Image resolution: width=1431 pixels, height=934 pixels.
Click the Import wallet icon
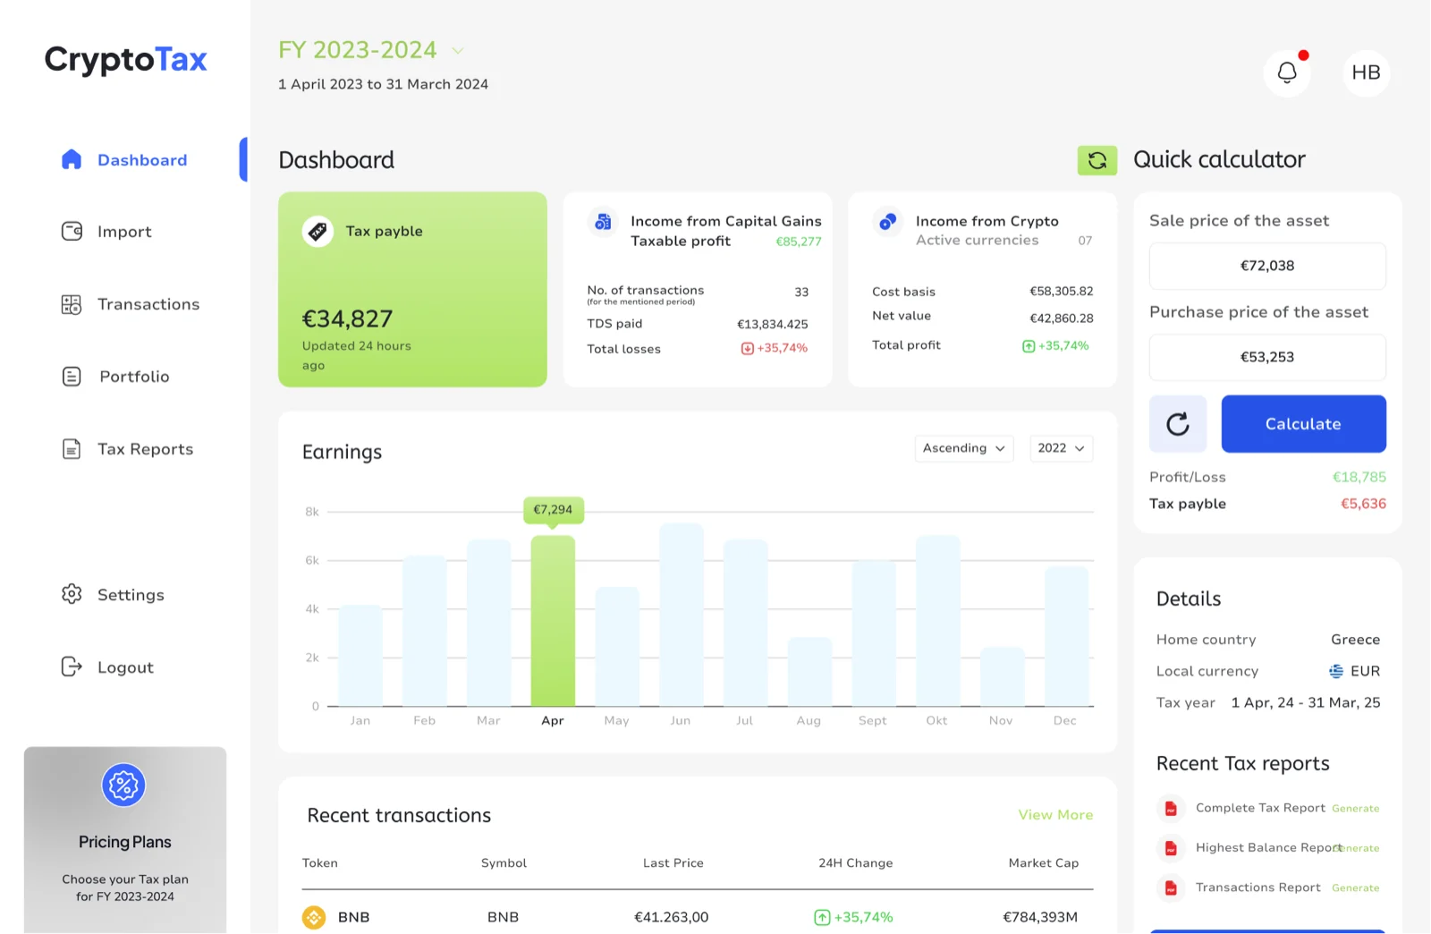click(x=72, y=231)
